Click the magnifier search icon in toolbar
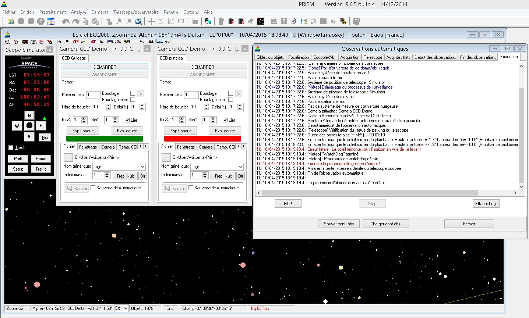The height and width of the screenshot is (318, 529). click(138, 21)
